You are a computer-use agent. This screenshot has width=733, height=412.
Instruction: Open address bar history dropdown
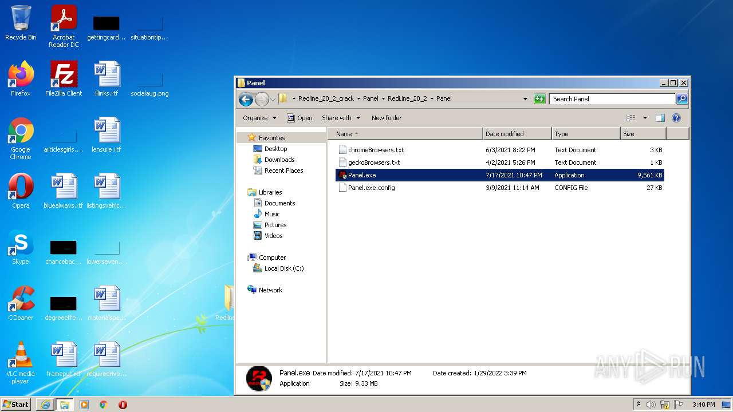525,99
